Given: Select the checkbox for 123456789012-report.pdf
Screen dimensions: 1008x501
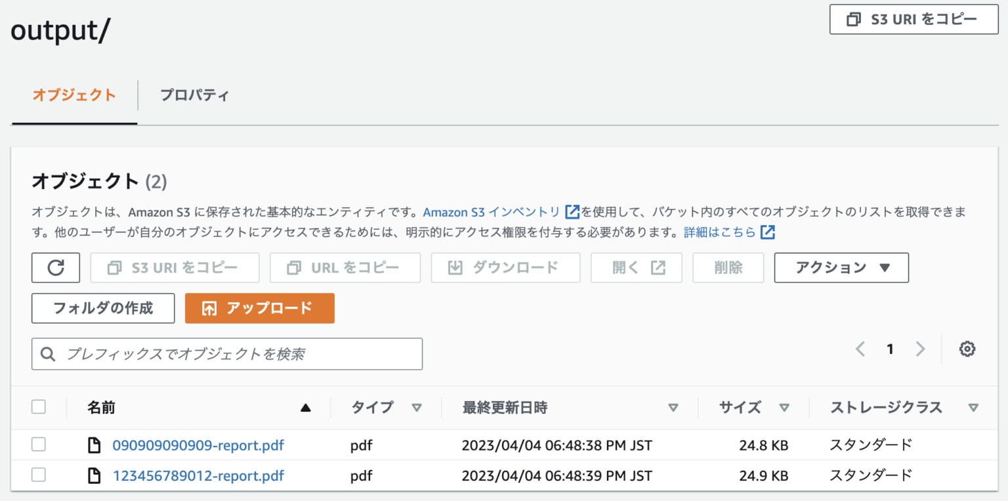Looking at the screenshot, I should (38, 475).
